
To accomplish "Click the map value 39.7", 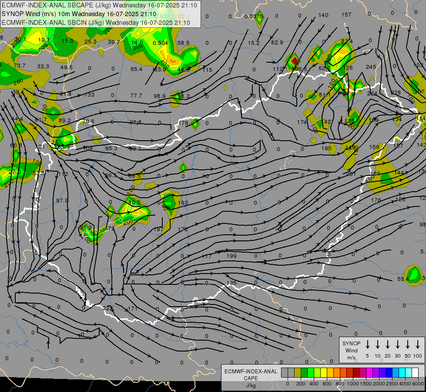I will (x=114, y=42).
